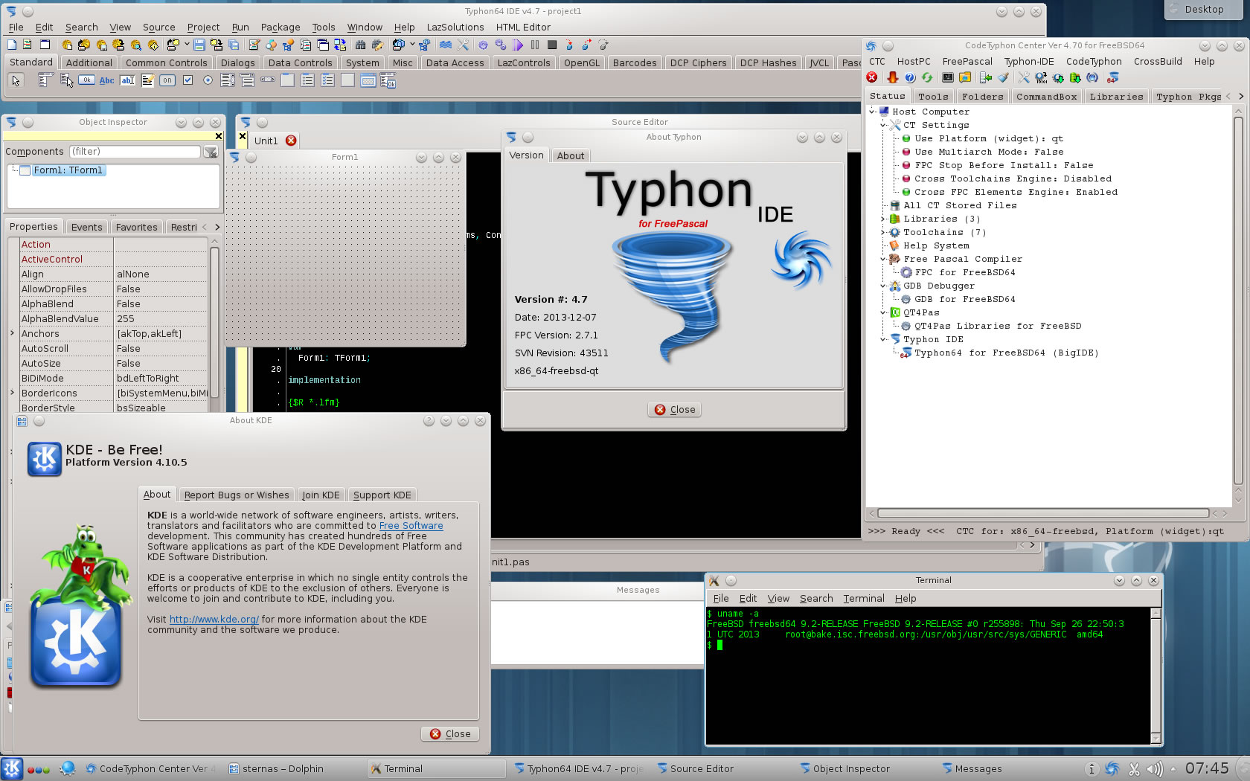Click the binoculars Find icon in Typhon toolbar

click(361, 45)
